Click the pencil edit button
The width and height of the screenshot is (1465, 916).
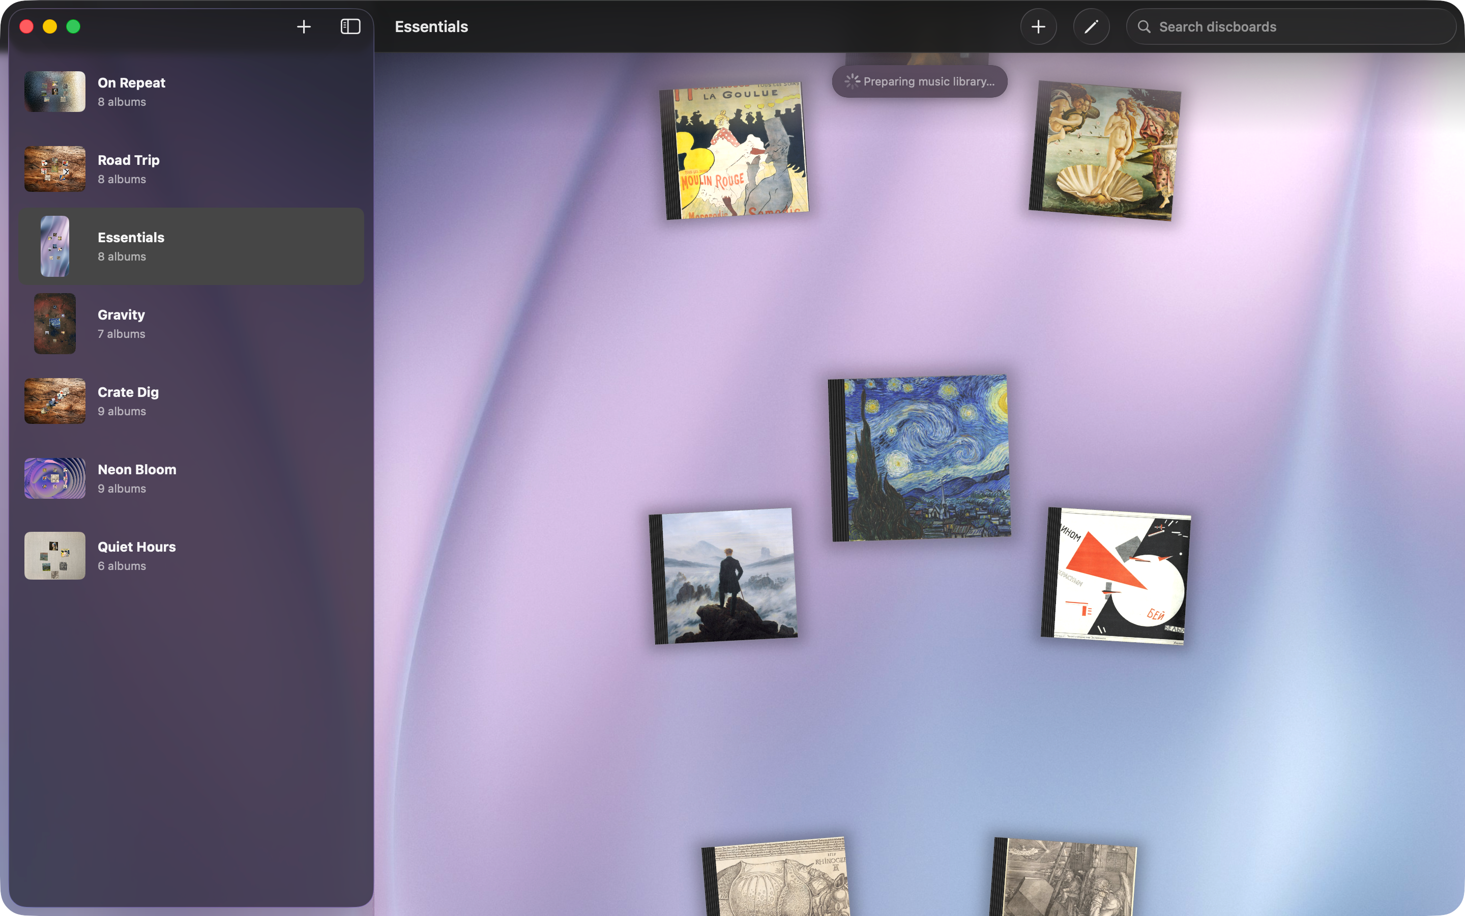click(1091, 26)
